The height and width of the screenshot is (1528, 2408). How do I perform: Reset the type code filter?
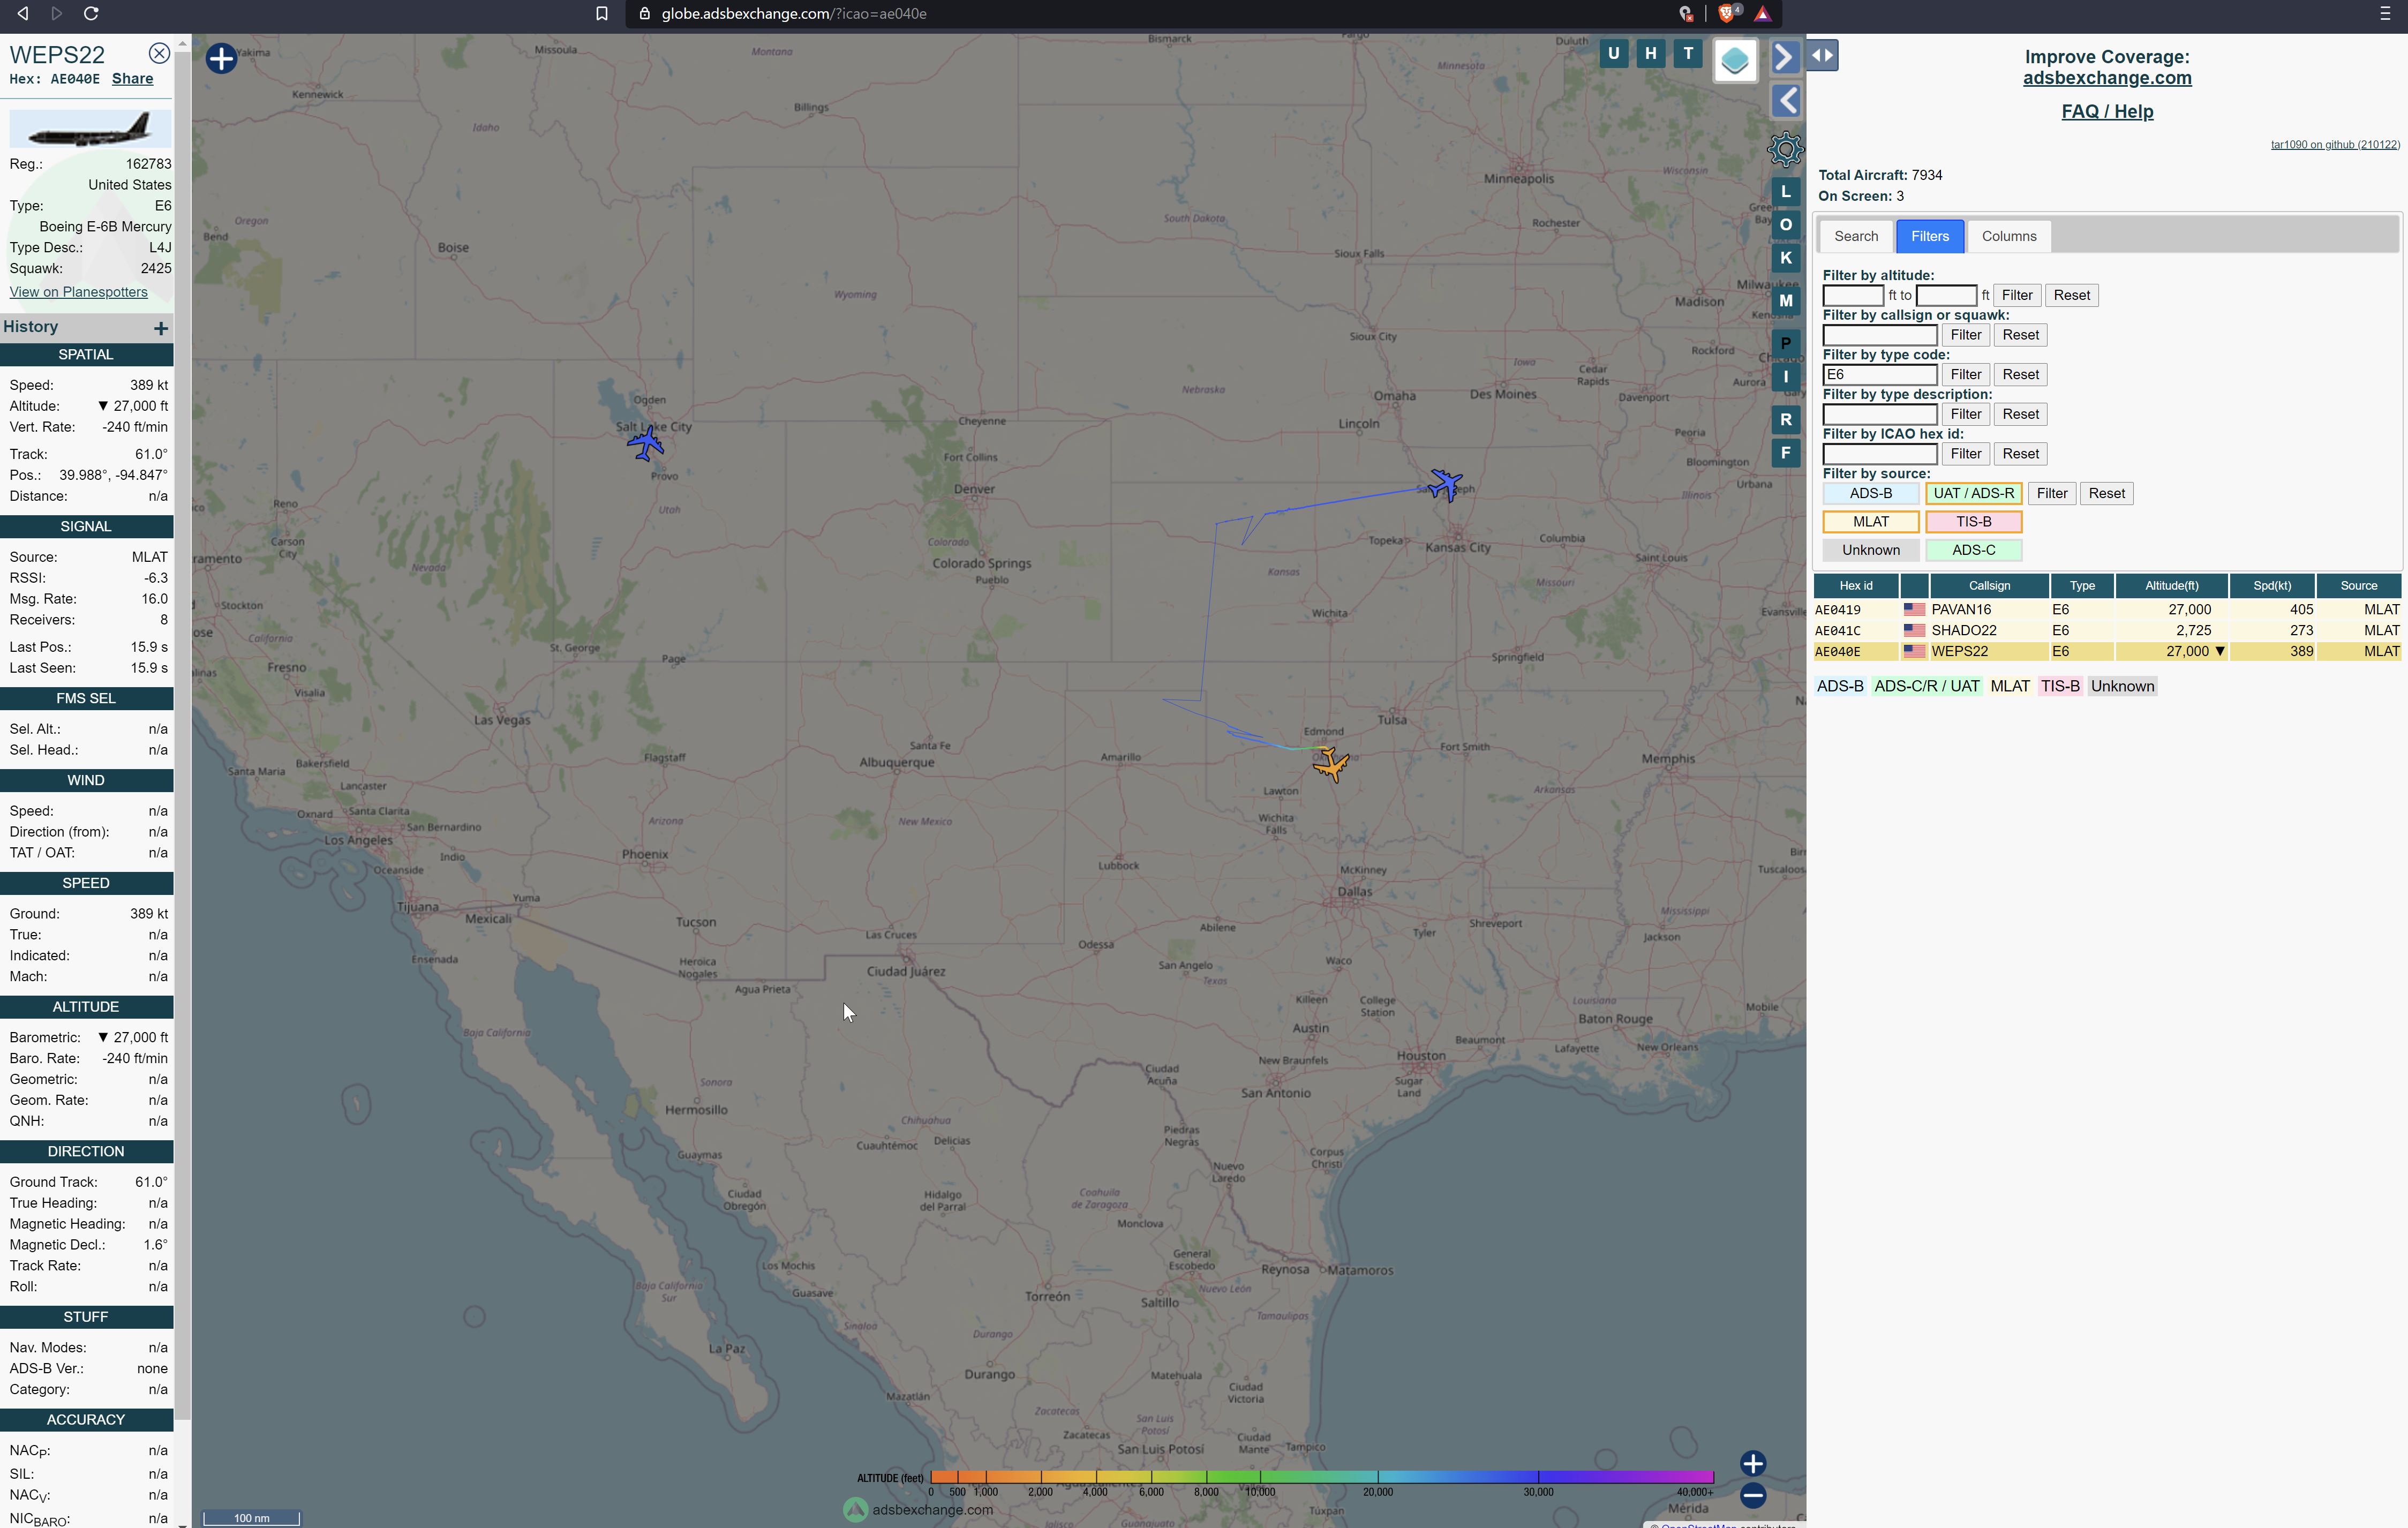[2020, 375]
